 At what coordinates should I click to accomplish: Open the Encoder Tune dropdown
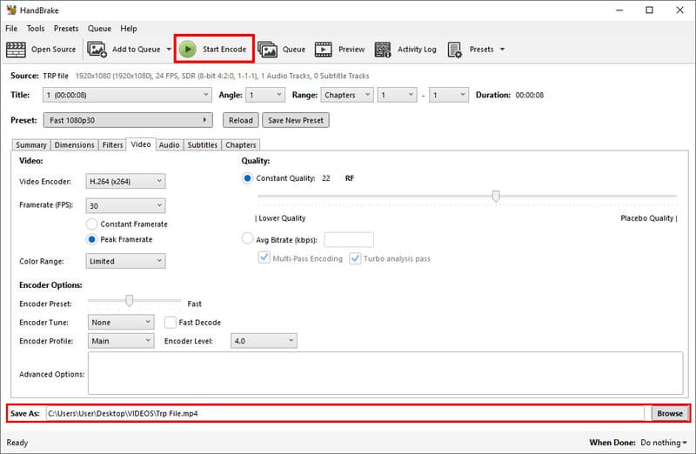click(x=121, y=322)
